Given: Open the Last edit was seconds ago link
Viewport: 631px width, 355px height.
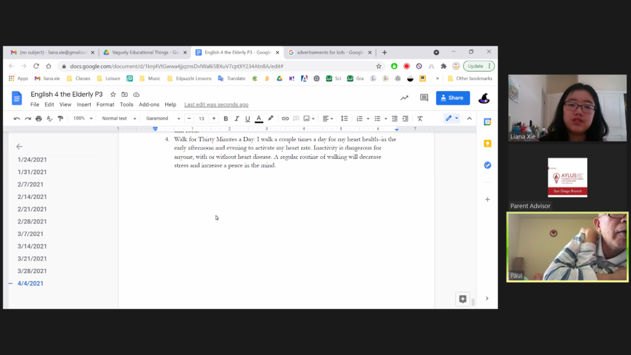Looking at the screenshot, I should click(x=216, y=105).
